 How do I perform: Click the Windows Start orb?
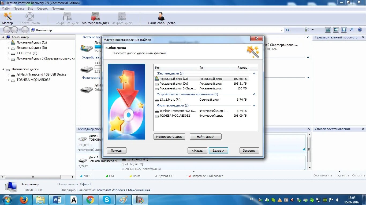7,200
